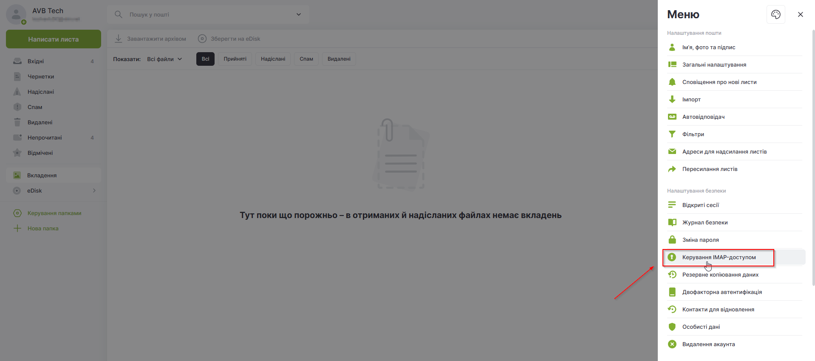
Task: Click the keyhole icon for Керування IMAP-доступом
Action: (x=672, y=257)
